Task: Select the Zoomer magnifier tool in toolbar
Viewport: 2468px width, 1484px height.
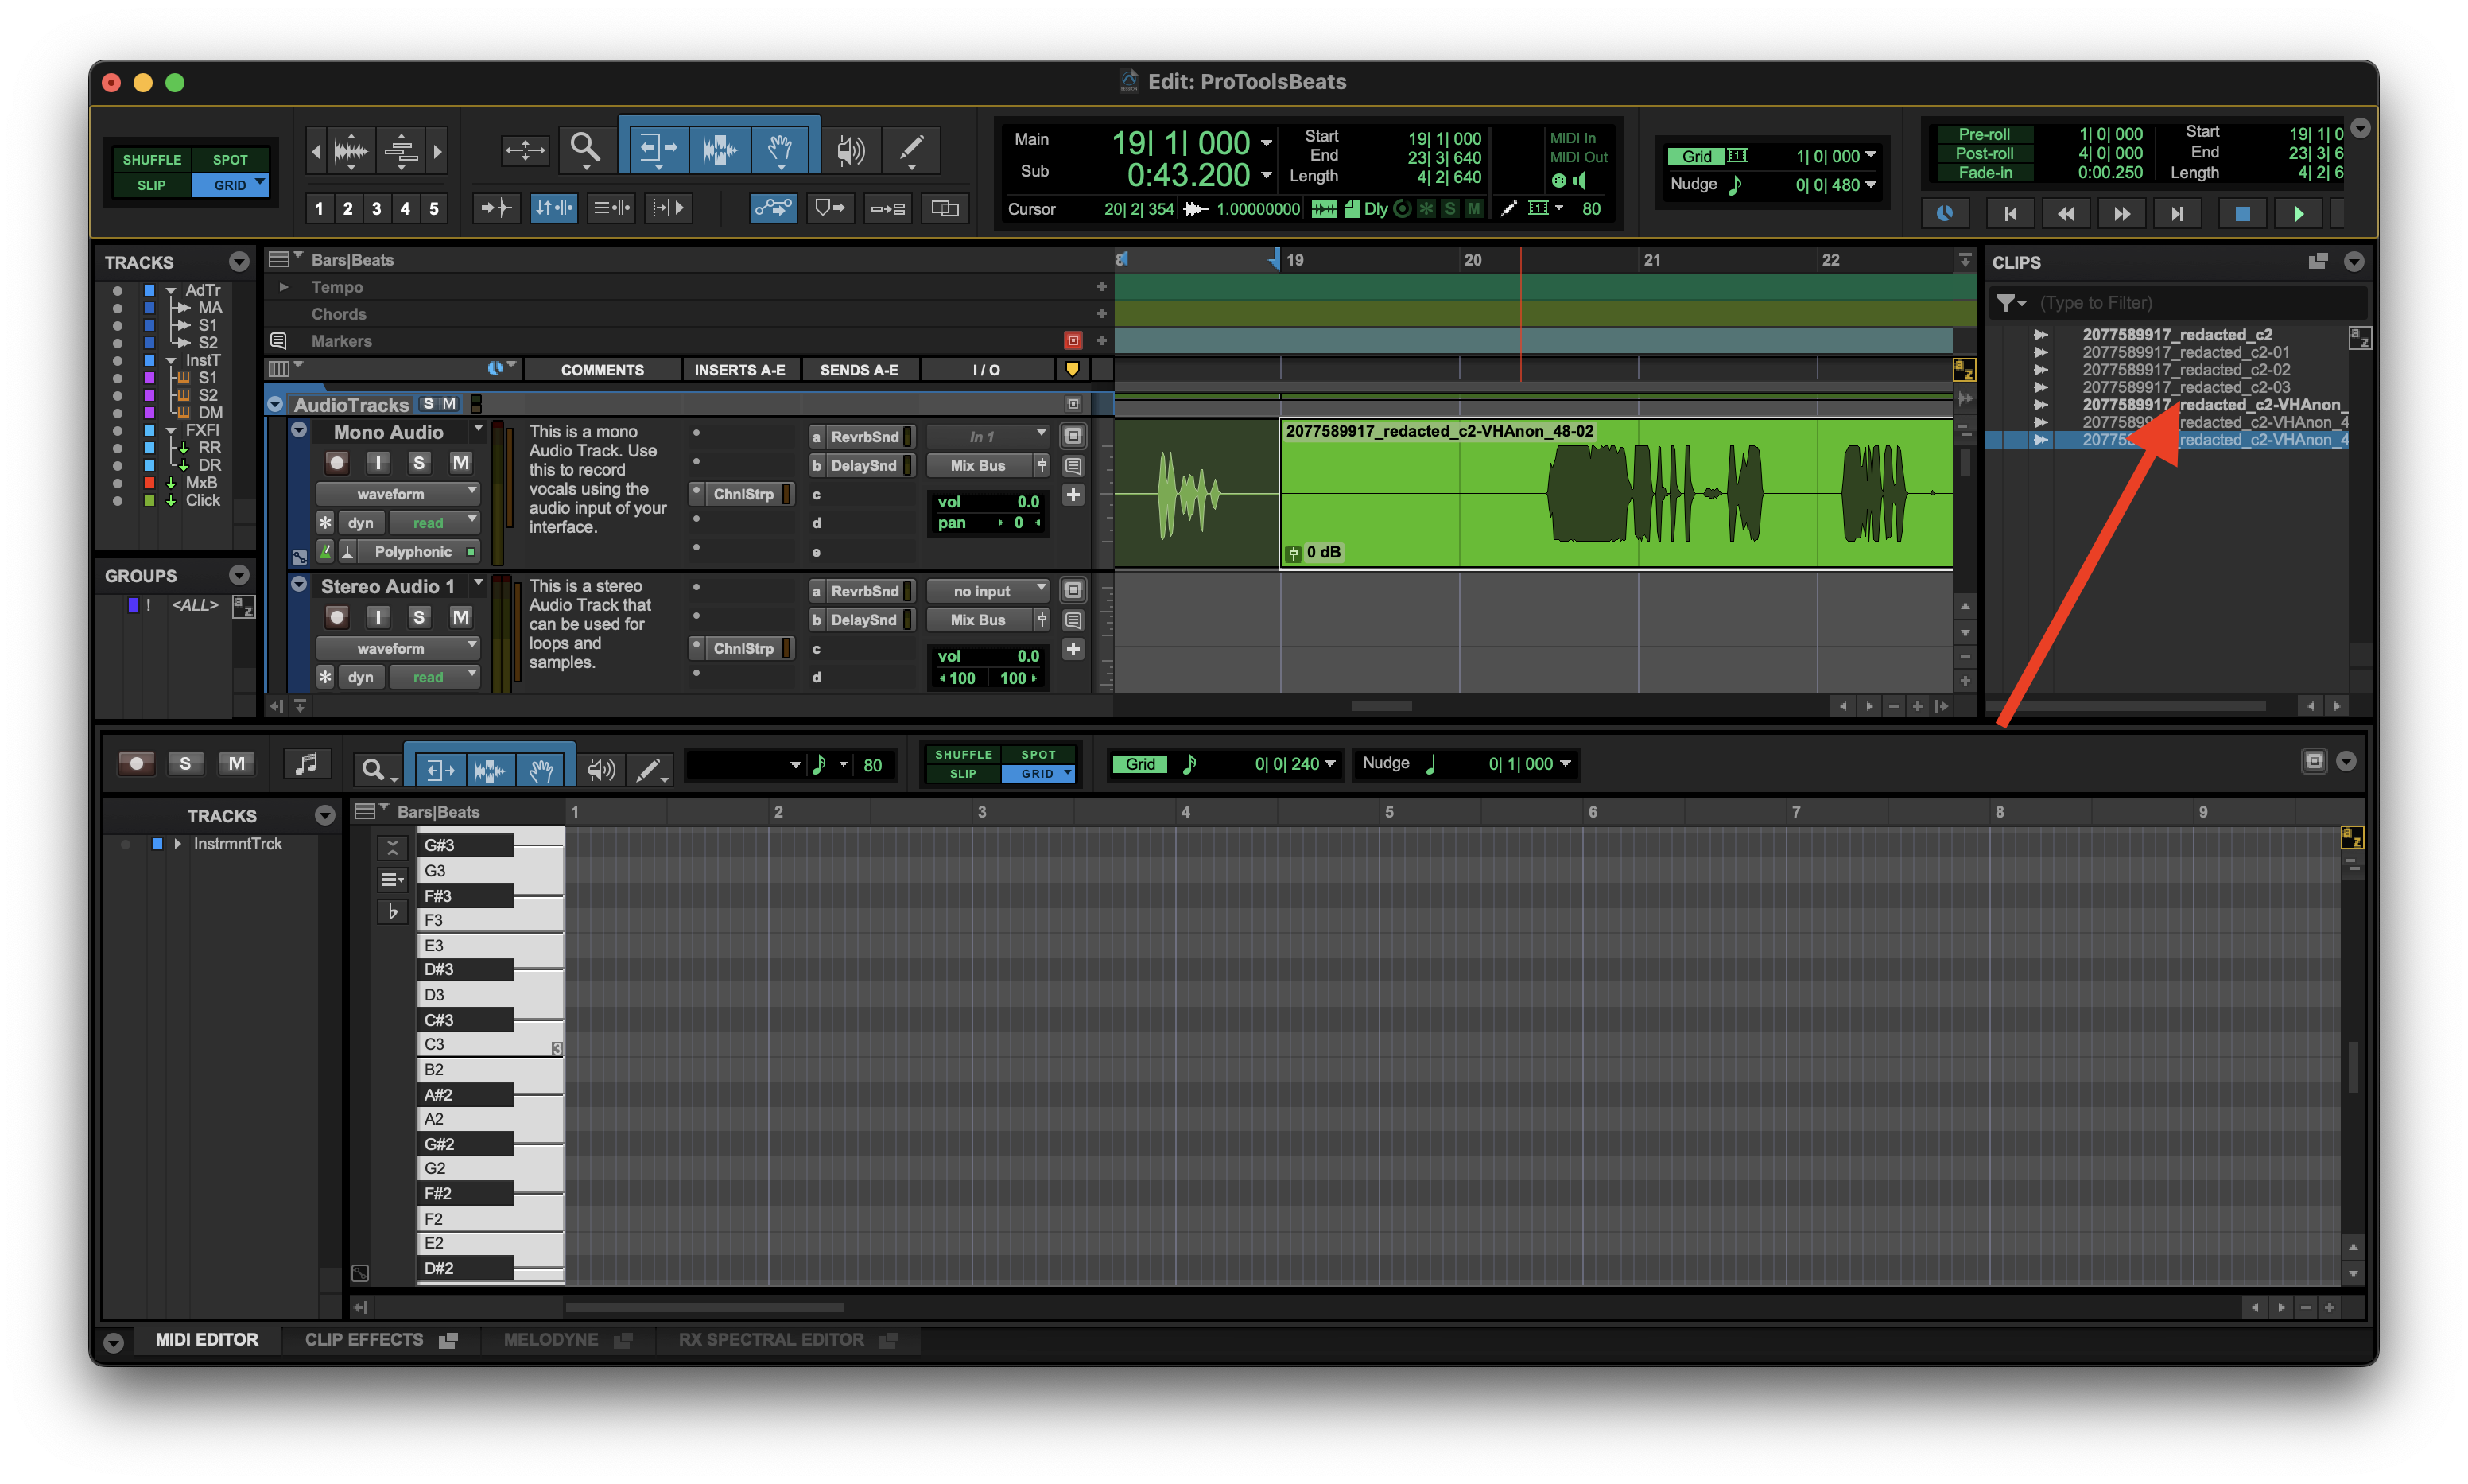Action: point(584,149)
